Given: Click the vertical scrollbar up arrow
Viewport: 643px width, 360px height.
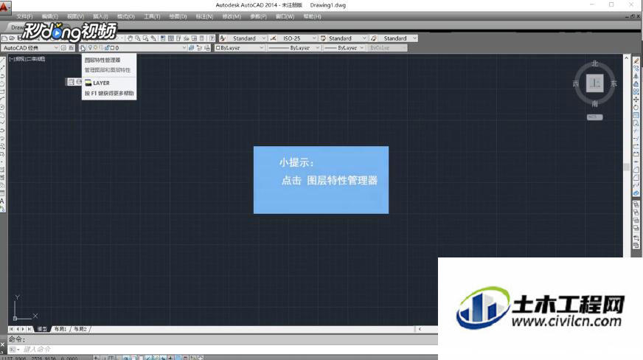Looking at the screenshot, I should pyautogui.click(x=626, y=58).
